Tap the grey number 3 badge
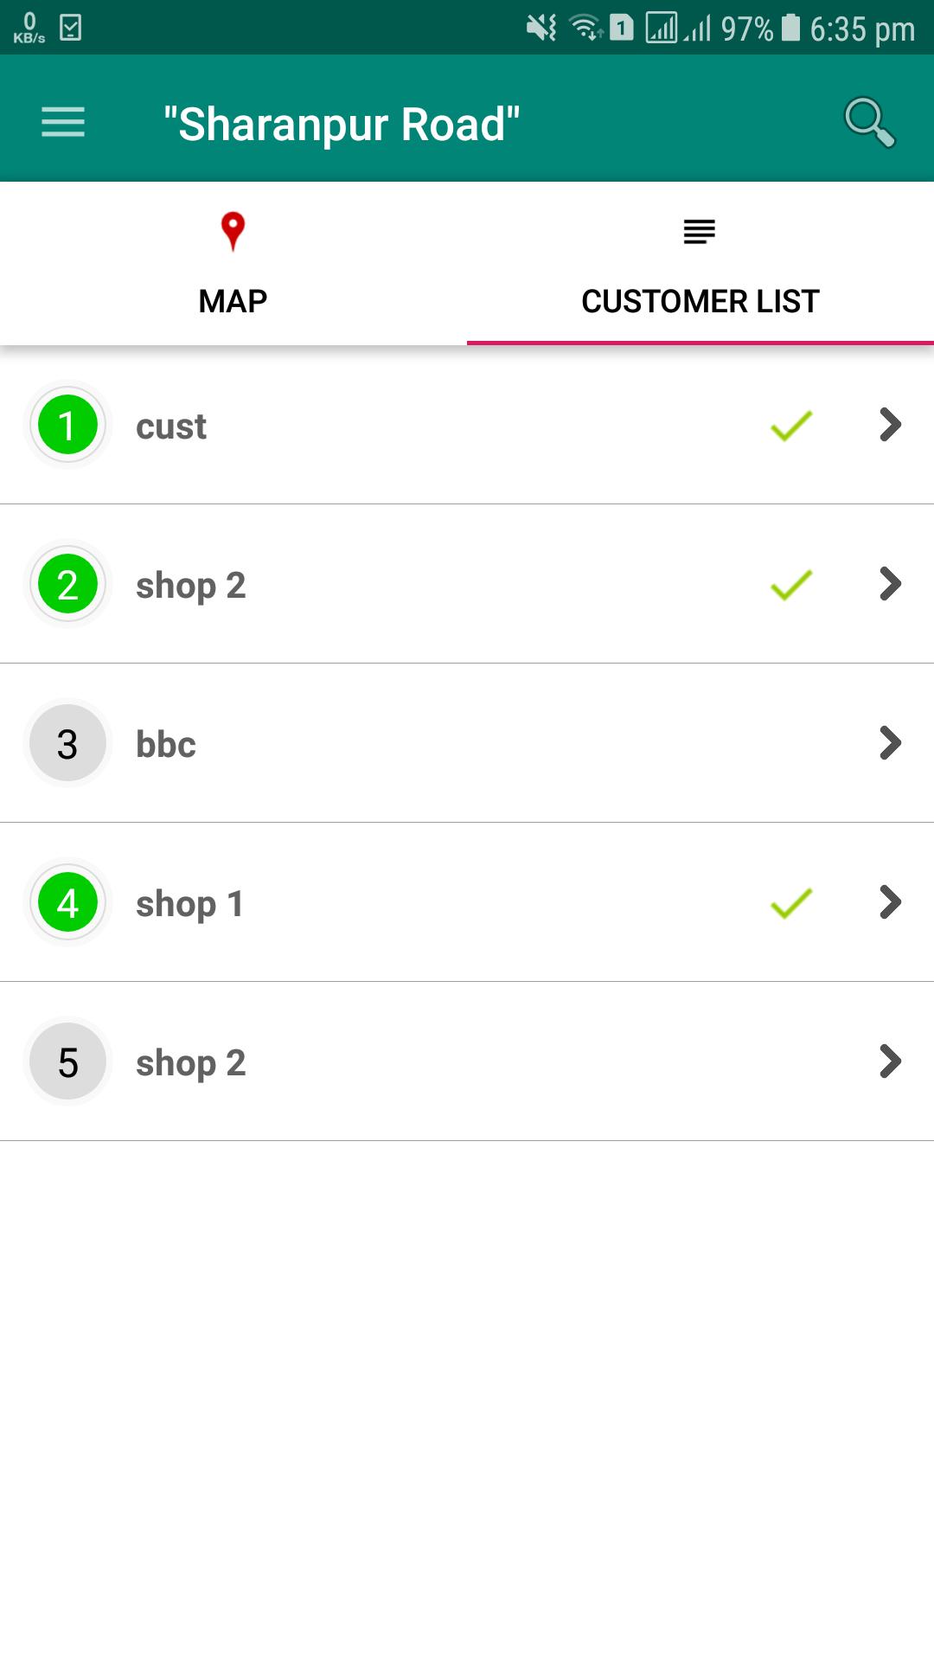The width and height of the screenshot is (934, 1661). [x=67, y=743]
